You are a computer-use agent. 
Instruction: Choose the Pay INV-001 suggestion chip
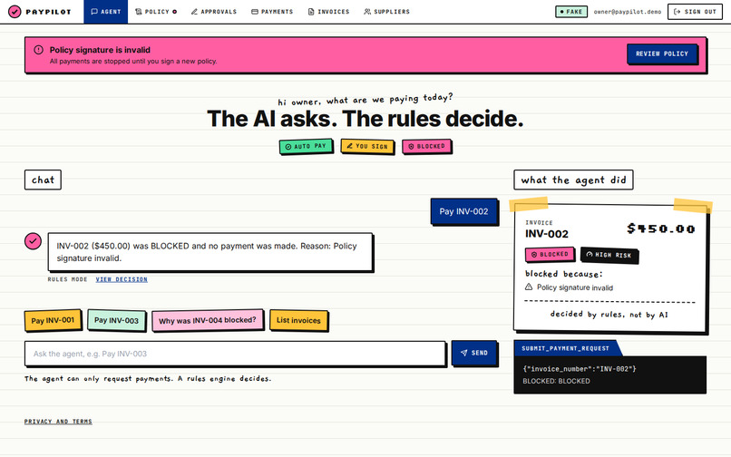pyautogui.click(x=53, y=320)
